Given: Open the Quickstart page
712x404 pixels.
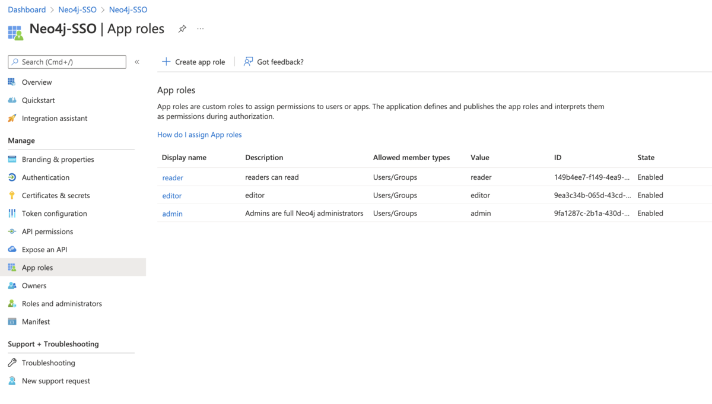Looking at the screenshot, I should click(38, 100).
